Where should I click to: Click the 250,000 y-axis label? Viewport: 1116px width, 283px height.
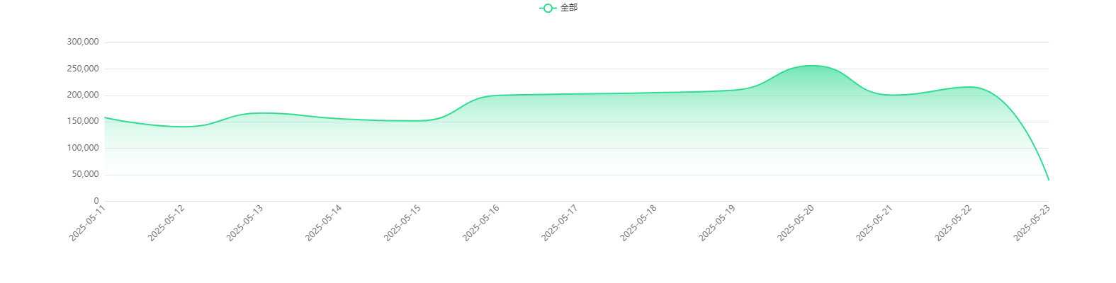tap(83, 69)
